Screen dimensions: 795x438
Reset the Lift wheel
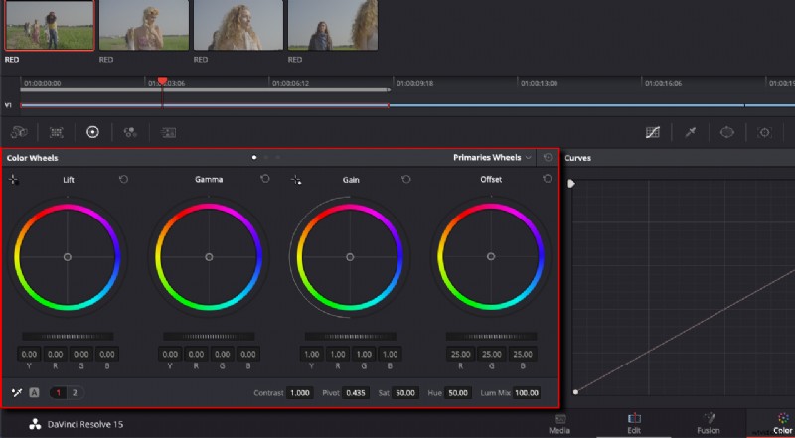[123, 179]
